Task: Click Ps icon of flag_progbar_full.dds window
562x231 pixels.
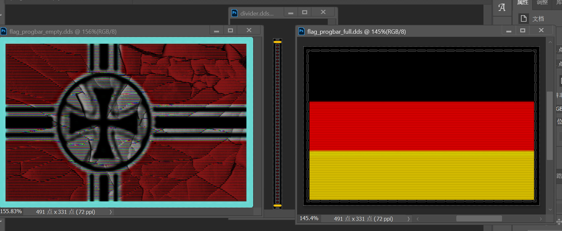Action: pos(301,32)
